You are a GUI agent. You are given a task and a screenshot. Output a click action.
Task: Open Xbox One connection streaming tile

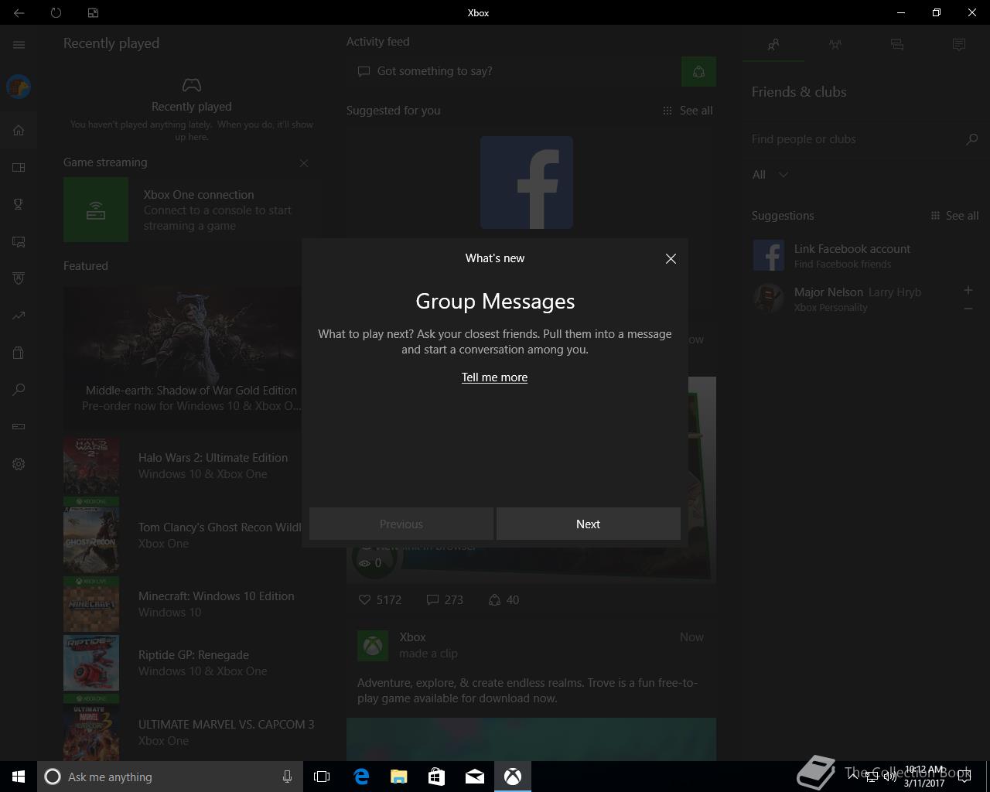(x=192, y=210)
